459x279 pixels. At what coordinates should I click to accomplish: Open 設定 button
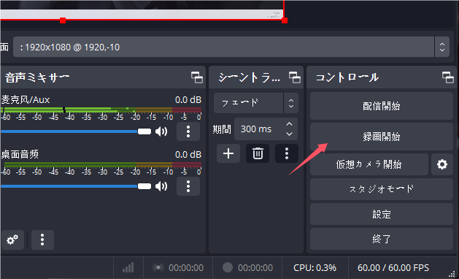click(x=382, y=214)
